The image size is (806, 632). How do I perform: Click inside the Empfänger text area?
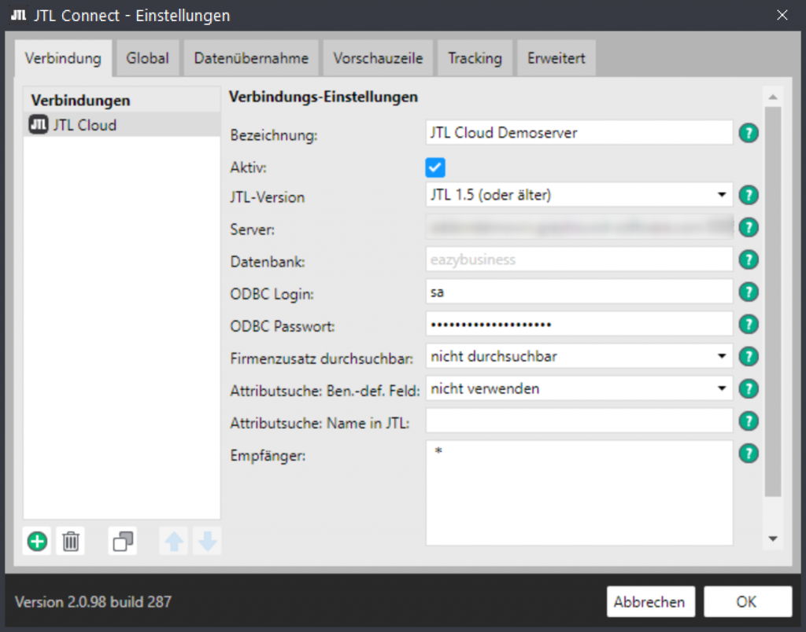click(579, 493)
